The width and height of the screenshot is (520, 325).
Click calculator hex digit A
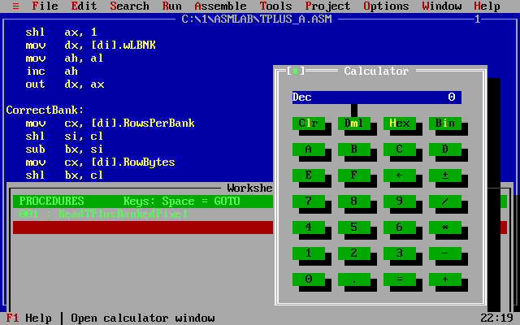309,149
